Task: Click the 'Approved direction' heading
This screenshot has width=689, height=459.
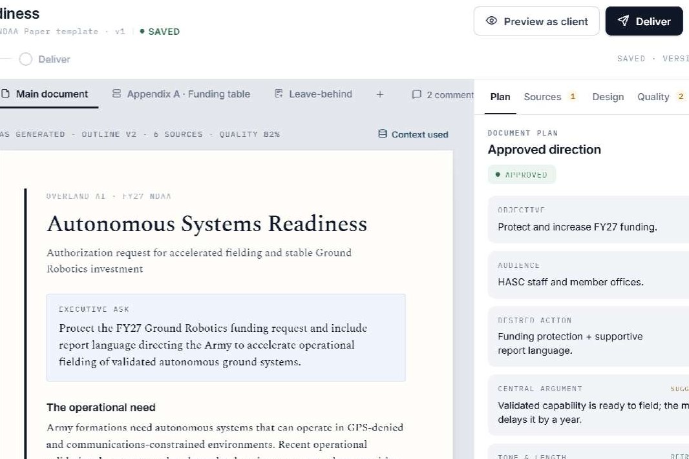Action: (x=544, y=150)
